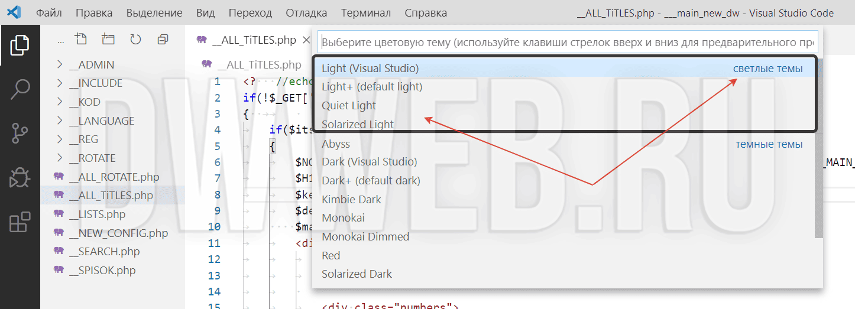Open the Выделение menu
Screen dimensions: 855x309
click(x=154, y=13)
